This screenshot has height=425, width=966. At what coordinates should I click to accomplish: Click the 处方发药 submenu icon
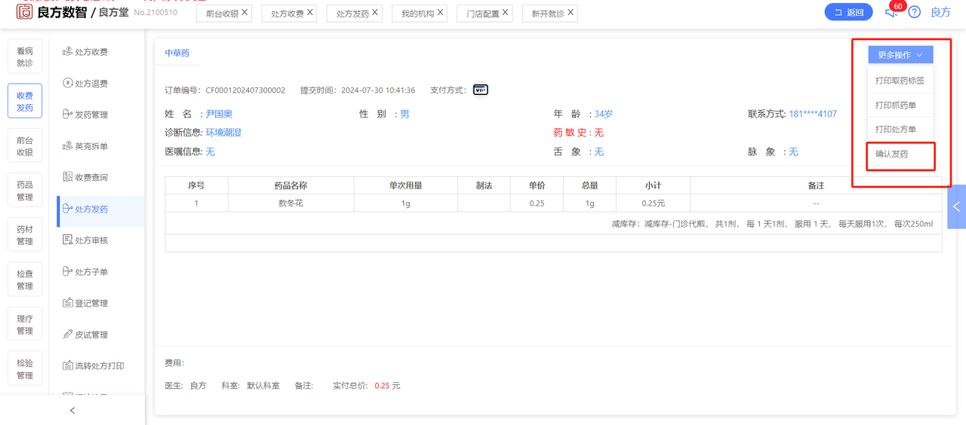pos(67,209)
